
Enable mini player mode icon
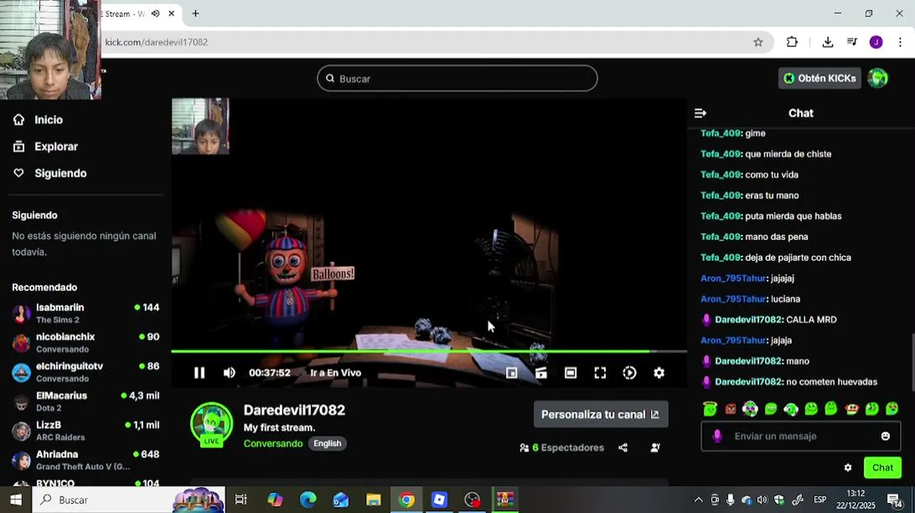pos(512,373)
